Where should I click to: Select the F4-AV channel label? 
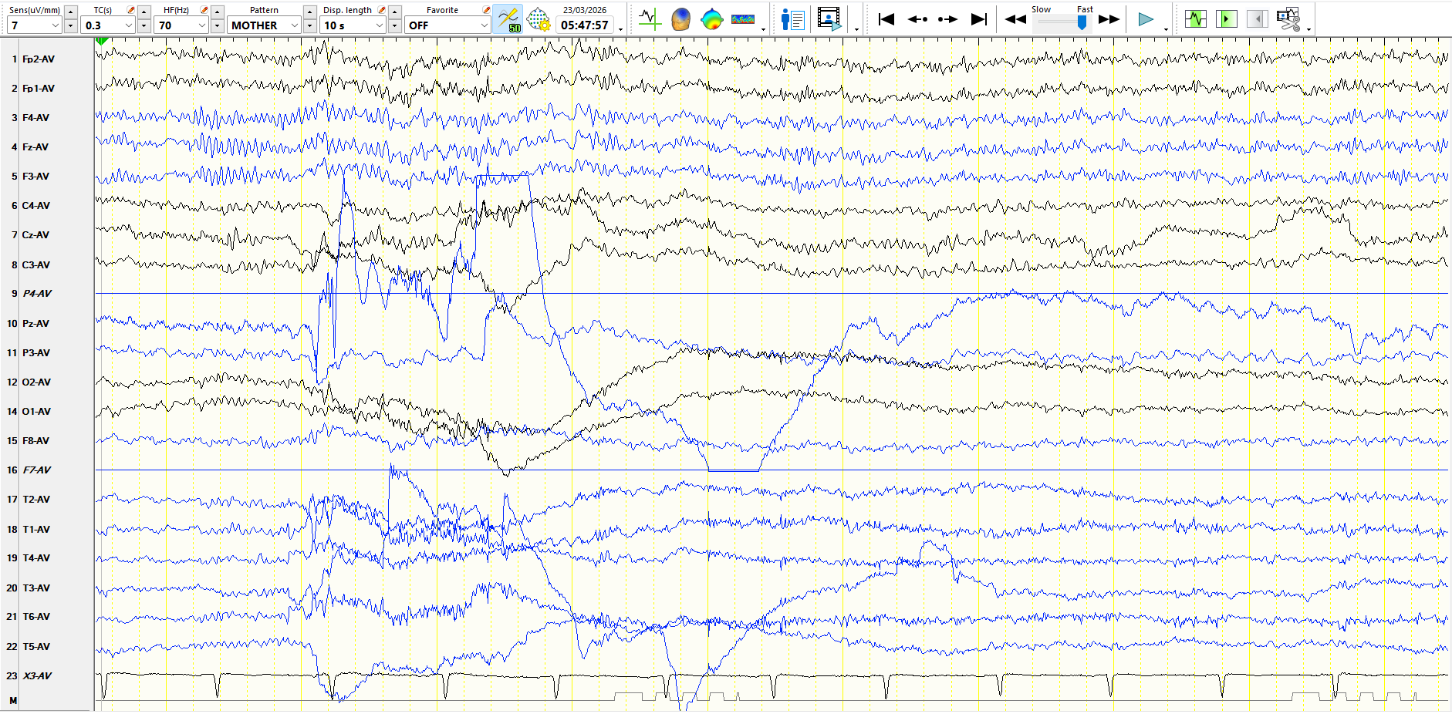pyautogui.click(x=35, y=118)
